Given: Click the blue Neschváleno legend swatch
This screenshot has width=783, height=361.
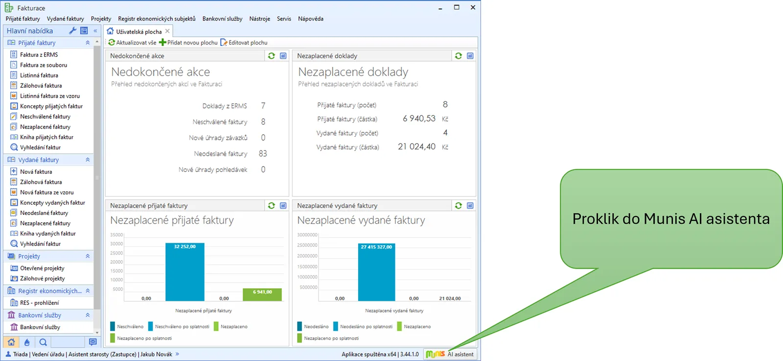Looking at the screenshot, I should coord(113,326).
